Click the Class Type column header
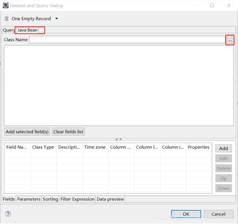This screenshot has width=238, height=224. (43, 147)
